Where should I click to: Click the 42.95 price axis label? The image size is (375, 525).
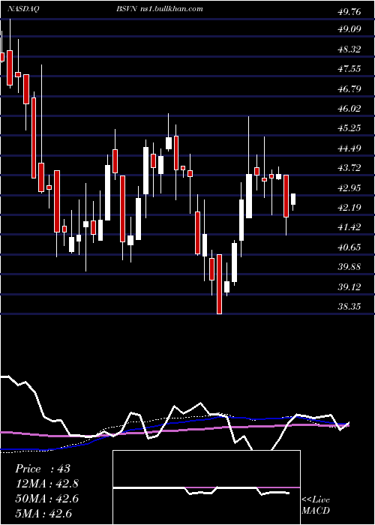coord(349,187)
